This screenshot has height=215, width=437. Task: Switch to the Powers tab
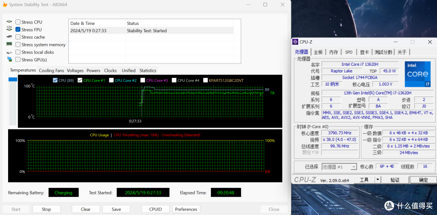click(x=93, y=71)
